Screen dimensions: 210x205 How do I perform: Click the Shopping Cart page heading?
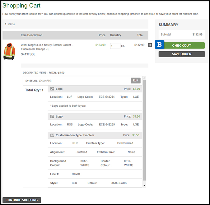coord(21,6)
